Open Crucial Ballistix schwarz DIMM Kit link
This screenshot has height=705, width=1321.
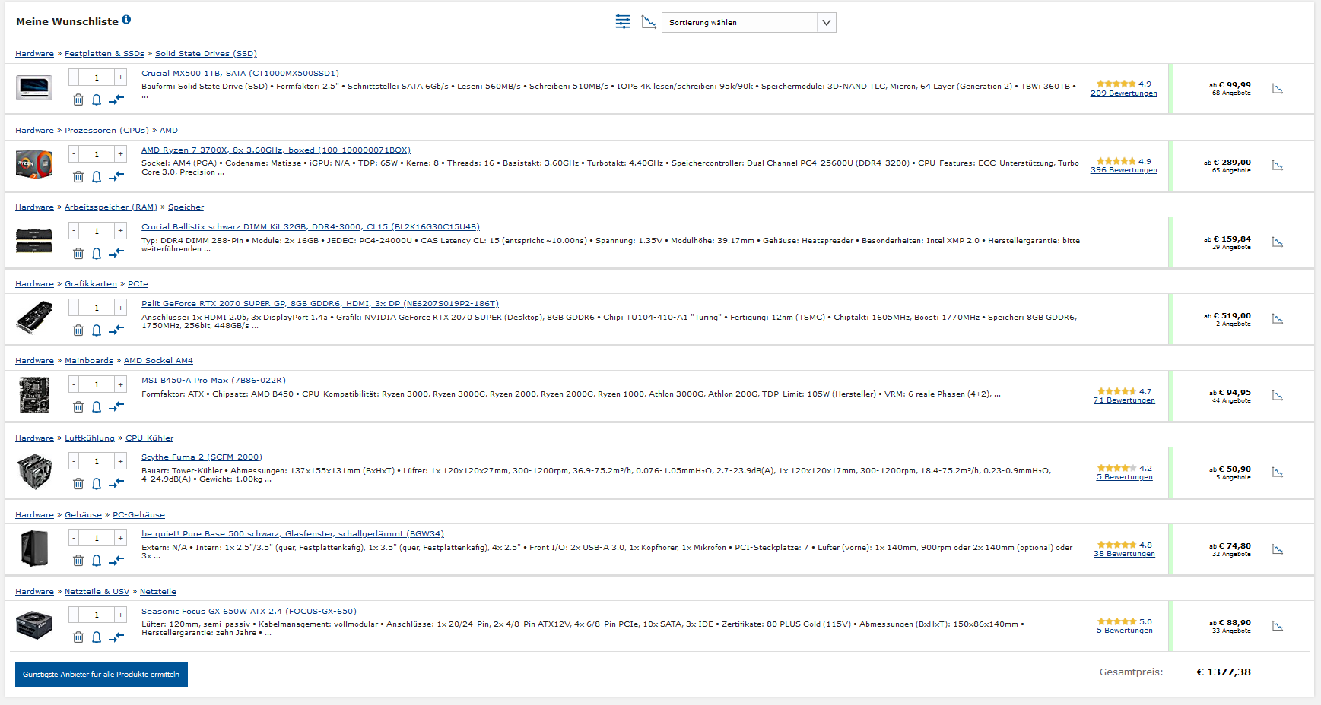(310, 227)
